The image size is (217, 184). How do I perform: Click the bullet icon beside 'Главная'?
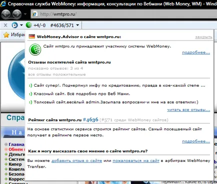click(x=6, y=144)
